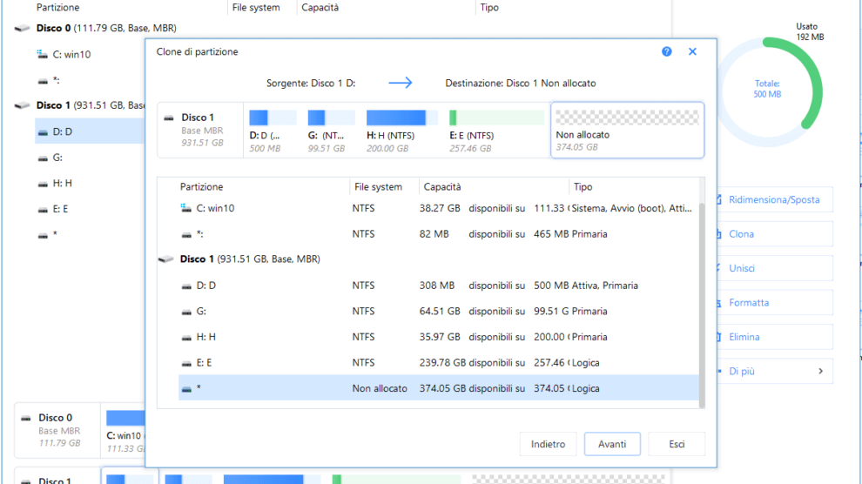862x484 pixels.
Task: Click the dialog list vertical scrollbar
Action: [x=702, y=305]
